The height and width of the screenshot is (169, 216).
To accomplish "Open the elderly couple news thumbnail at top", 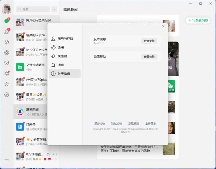I will (x=169, y=26).
